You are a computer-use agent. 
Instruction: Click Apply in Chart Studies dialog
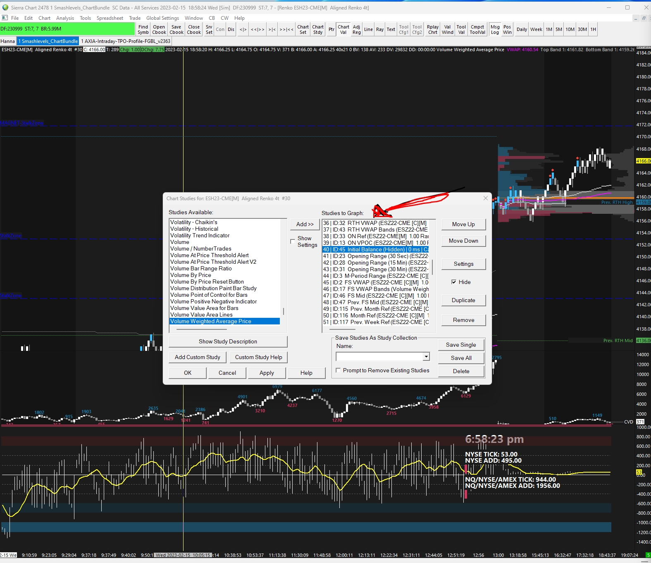click(267, 373)
